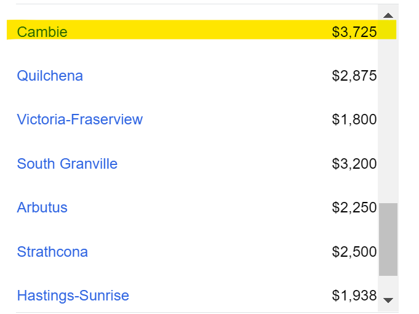
Task: Click the scrollbar track below the thumb
Action: (x=388, y=285)
